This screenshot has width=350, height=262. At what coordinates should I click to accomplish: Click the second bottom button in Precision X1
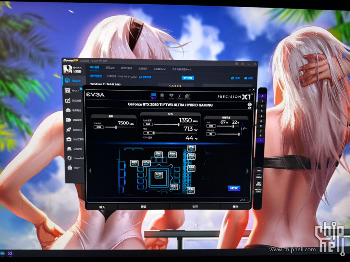144,207
